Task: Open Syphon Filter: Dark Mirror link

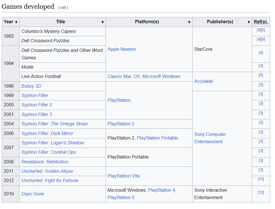Action: pyautogui.click(x=47, y=133)
